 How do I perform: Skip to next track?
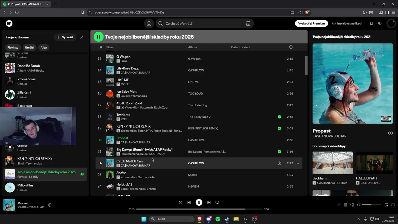click(209, 202)
